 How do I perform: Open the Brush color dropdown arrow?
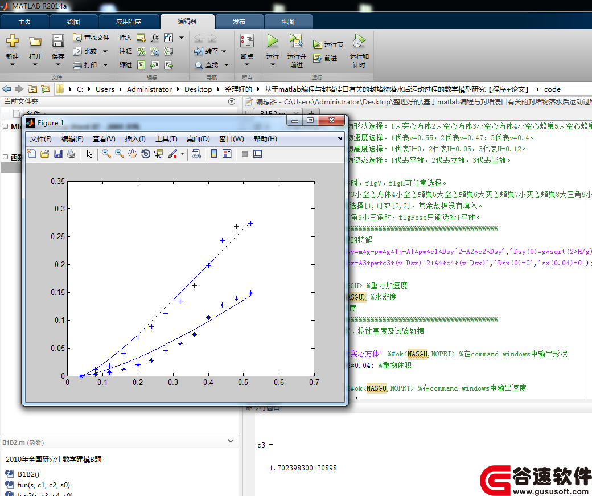[182, 154]
